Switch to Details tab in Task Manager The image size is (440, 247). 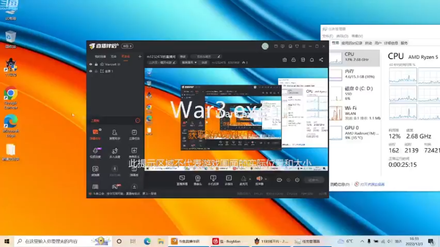click(x=391, y=43)
